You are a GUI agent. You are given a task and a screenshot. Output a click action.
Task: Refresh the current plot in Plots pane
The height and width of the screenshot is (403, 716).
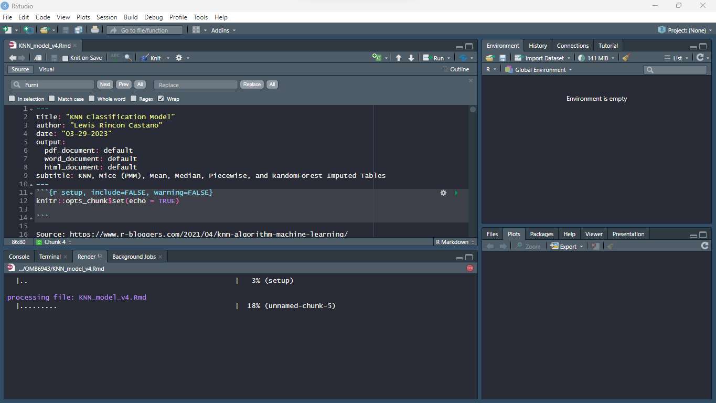coord(705,246)
